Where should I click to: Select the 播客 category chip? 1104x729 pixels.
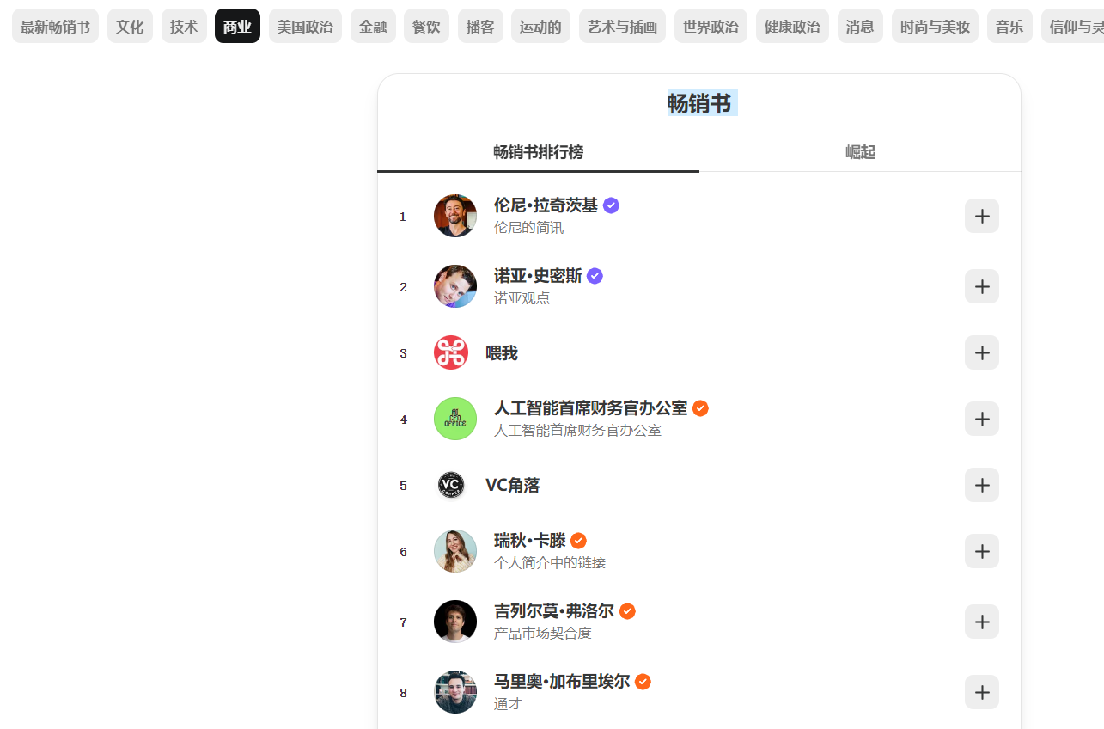click(x=480, y=26)
